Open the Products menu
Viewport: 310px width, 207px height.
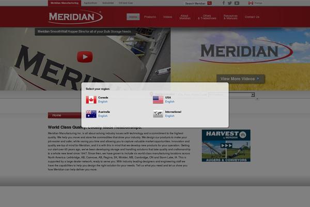[x=150, y=17]
